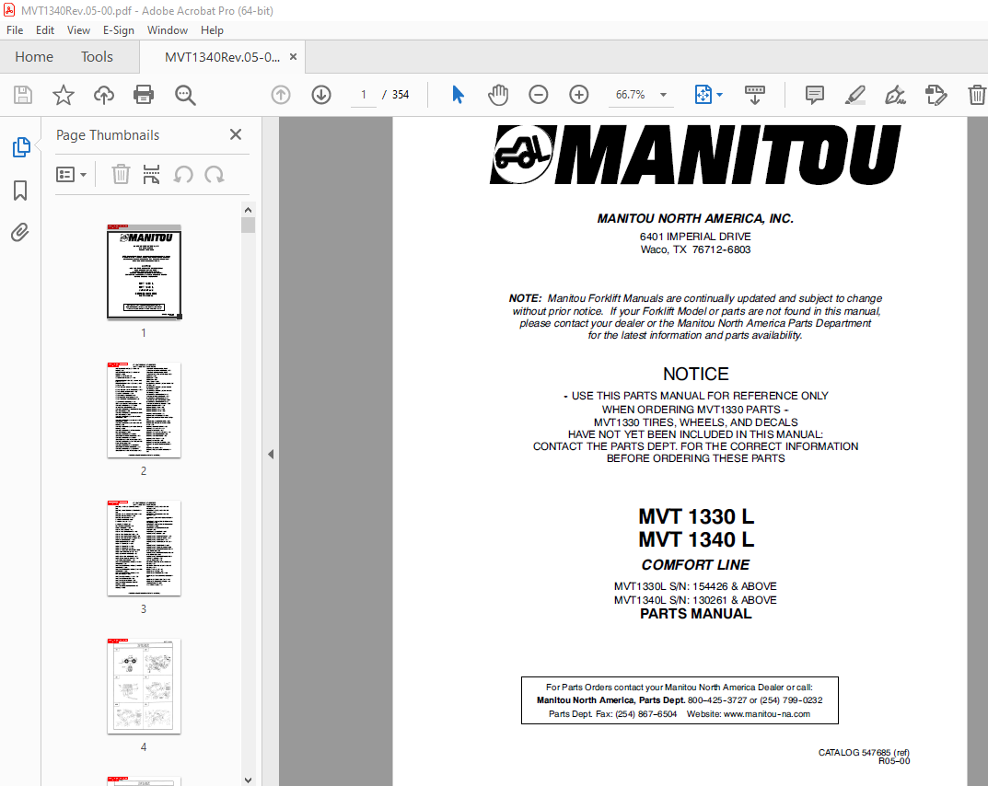Click the "MVT 1330 L" title text
988x786 pixels.
pos(696,516)
